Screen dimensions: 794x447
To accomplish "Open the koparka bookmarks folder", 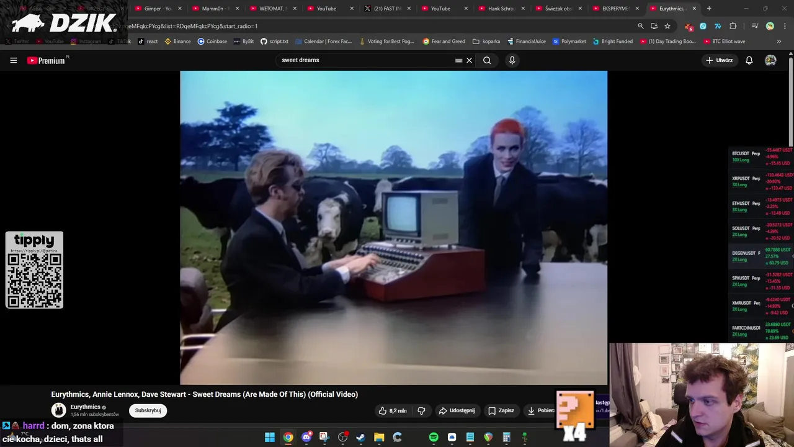I will coord(486,42).
